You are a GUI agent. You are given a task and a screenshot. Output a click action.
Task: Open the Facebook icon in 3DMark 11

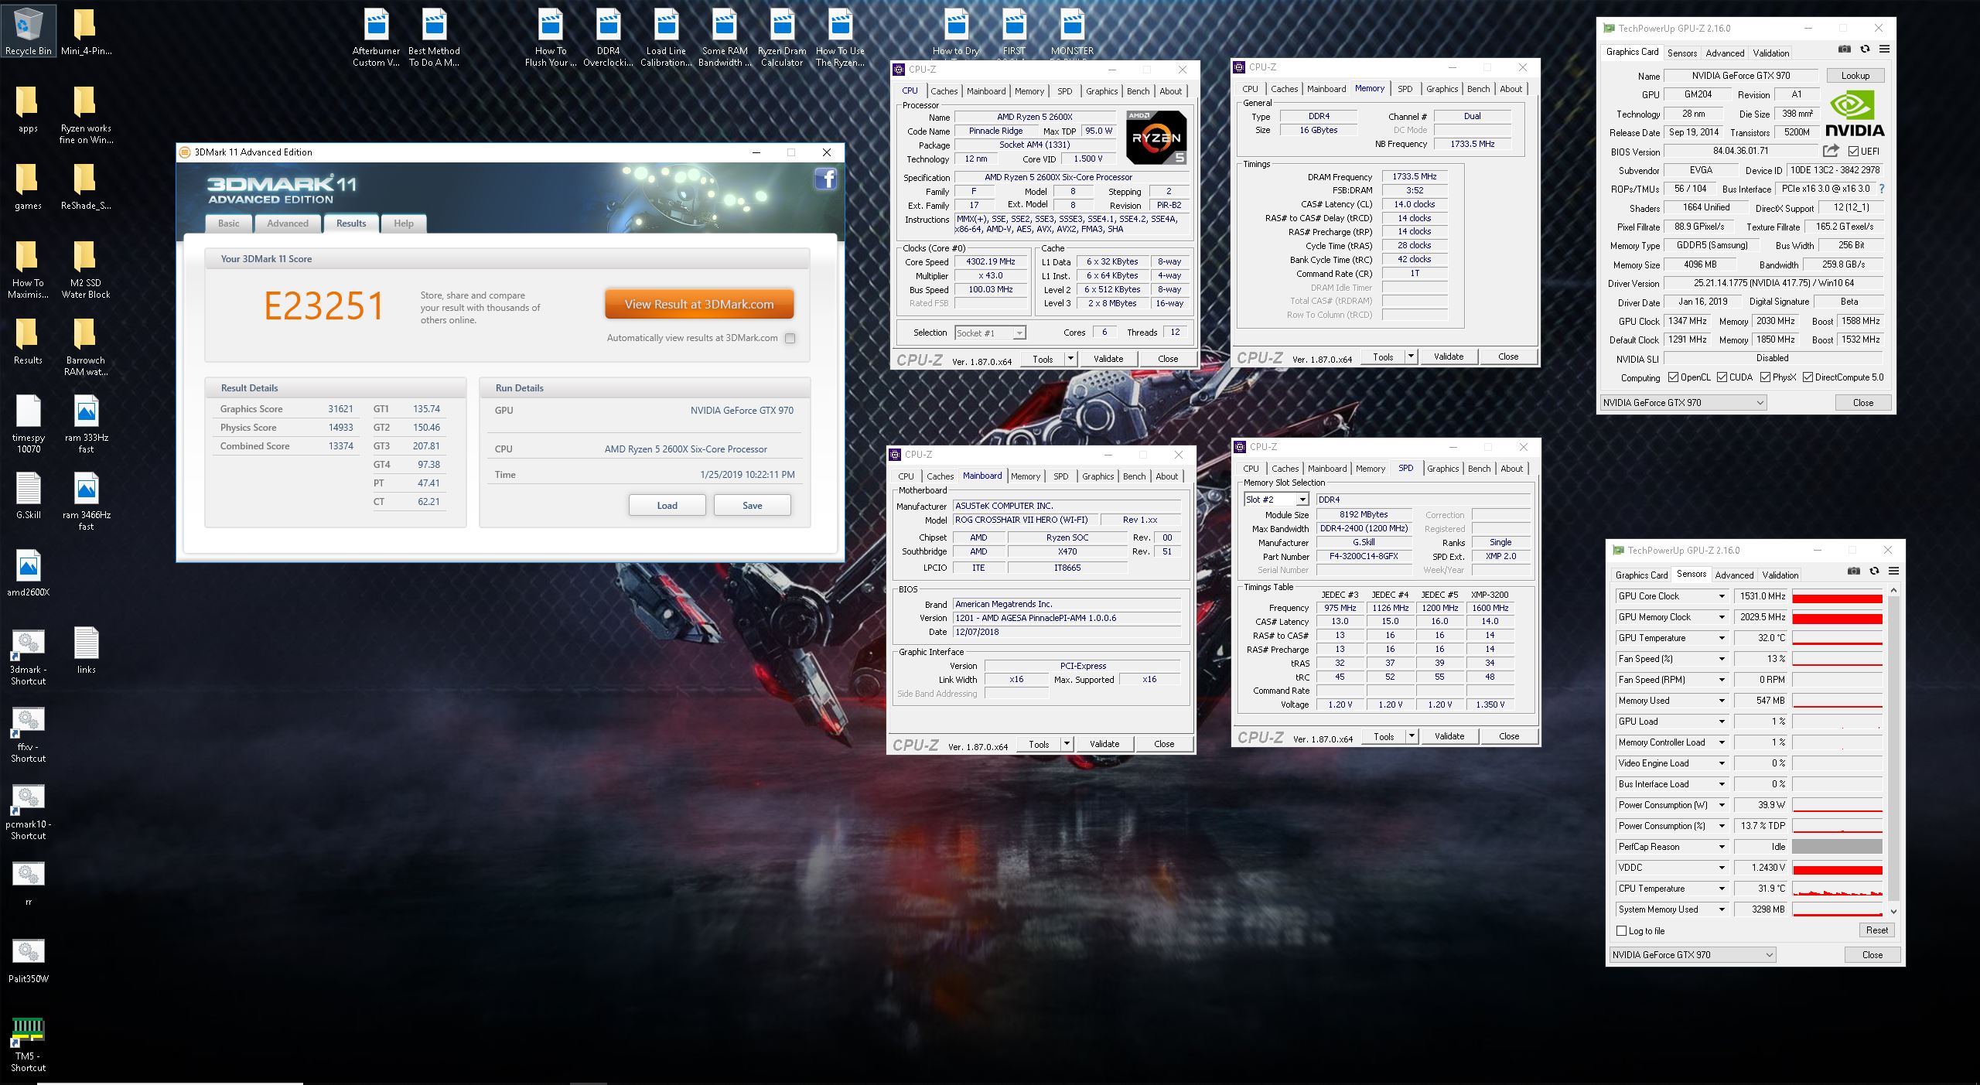825,179
